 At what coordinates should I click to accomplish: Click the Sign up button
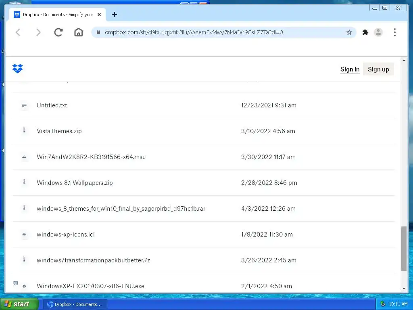pyautogui.click(x=378, y=69)
